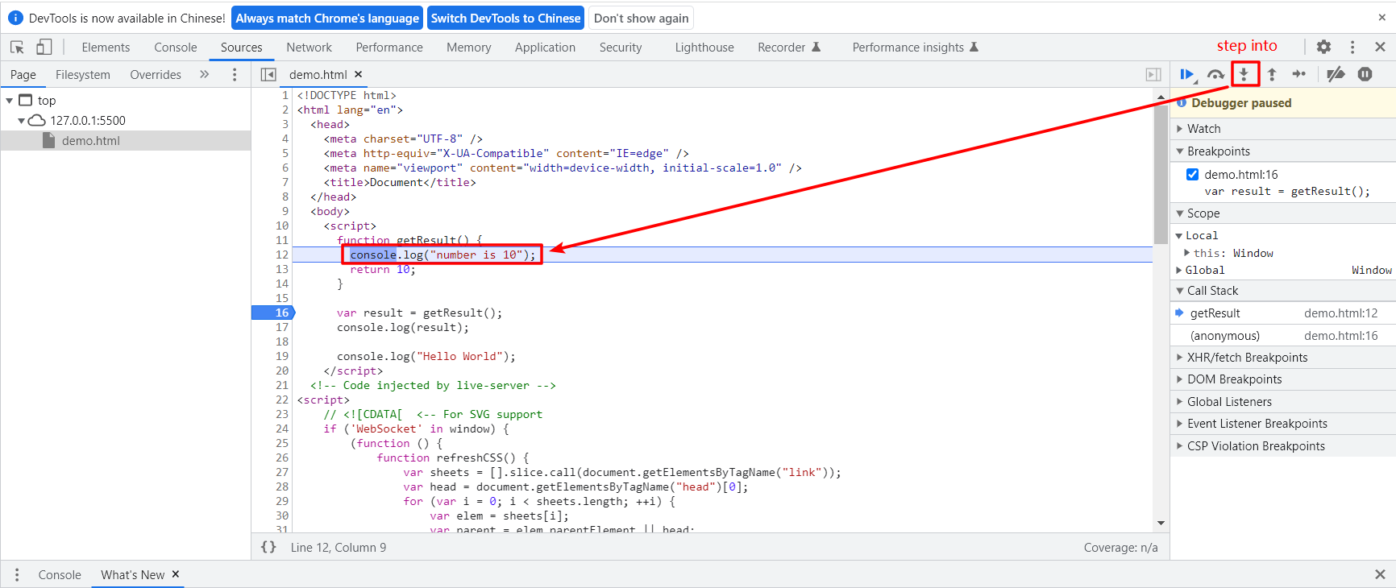
Task: Click the Step icon in debugger toolbar
Action: click(x=1299, y=74)
